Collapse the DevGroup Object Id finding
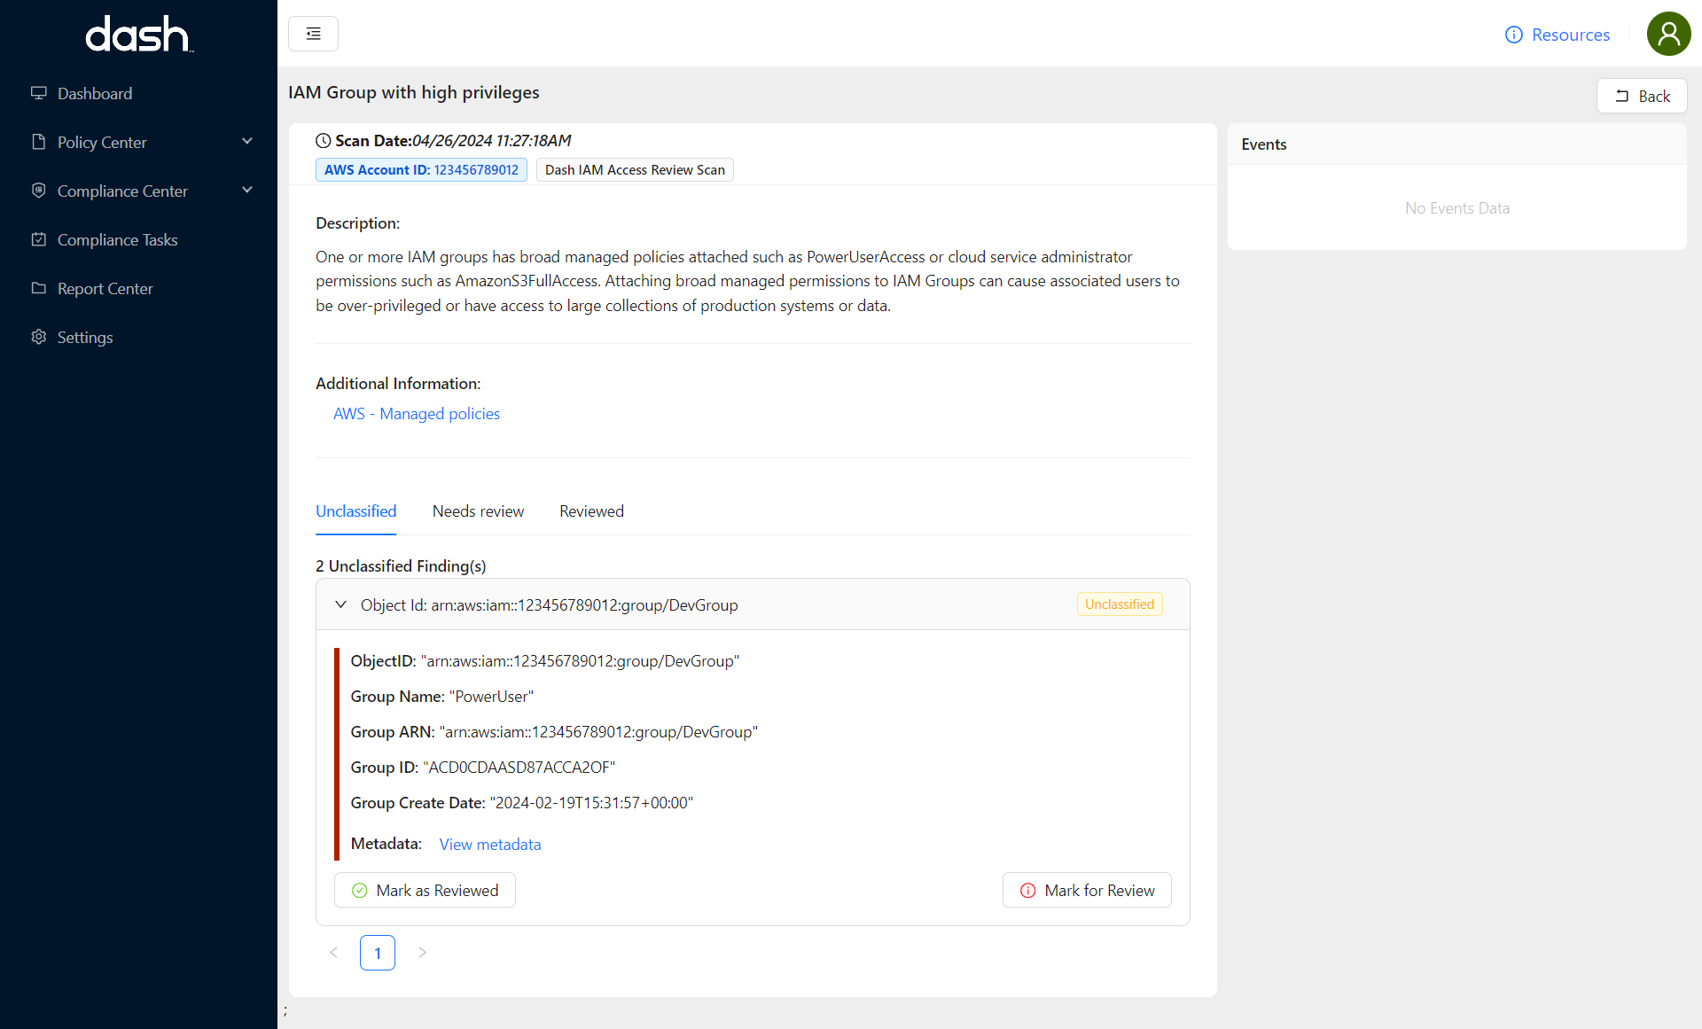This screenshot has height=1029, width=1702. 340,604
